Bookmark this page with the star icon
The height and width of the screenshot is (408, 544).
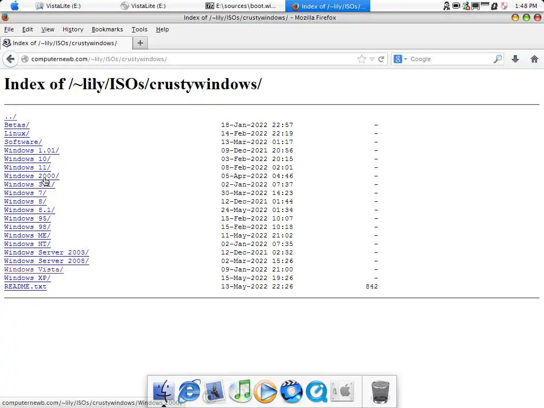coord(361,59)
